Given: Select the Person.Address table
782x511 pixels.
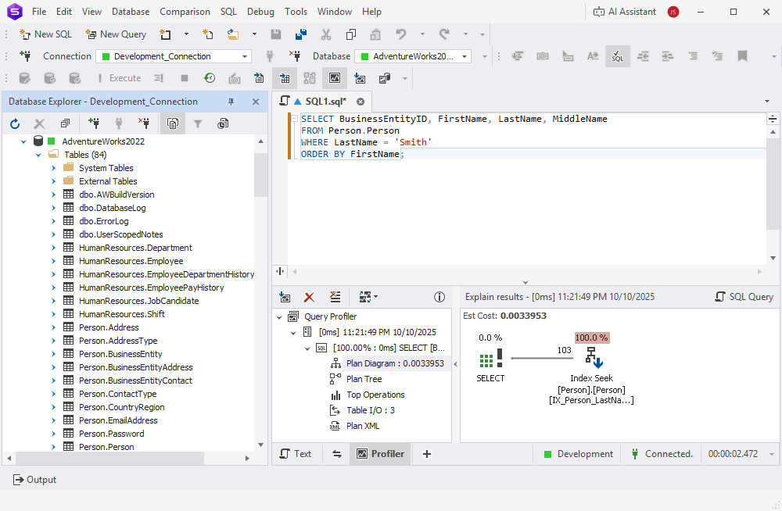Looking at the screenshot, I should (109, 327).
